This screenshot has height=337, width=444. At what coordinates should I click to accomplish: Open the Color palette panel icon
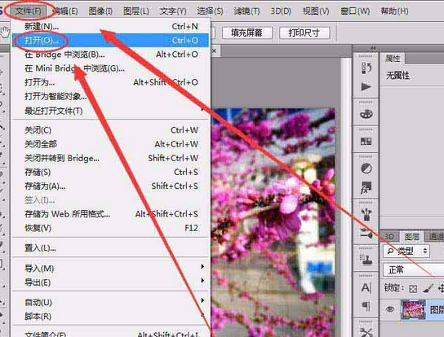(366, 114)
